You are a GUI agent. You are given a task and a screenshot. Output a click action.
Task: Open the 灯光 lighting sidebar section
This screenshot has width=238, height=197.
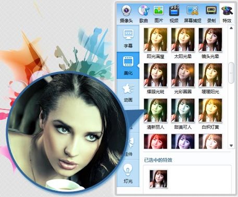tap(128, 174)
